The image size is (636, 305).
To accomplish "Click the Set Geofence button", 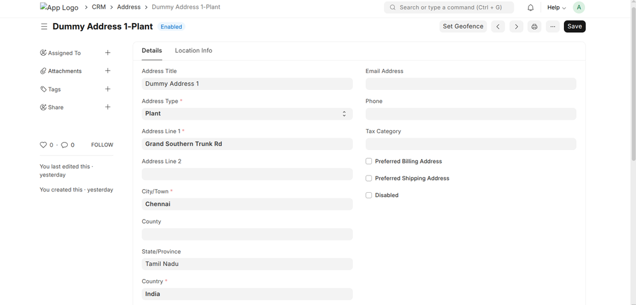I will (x=463, y=26).
